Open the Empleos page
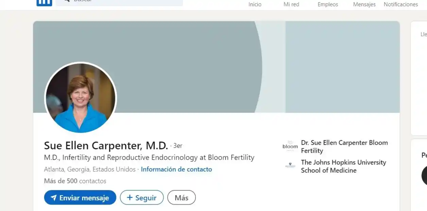This screenshot has width=427, height=211. point(328,4)
